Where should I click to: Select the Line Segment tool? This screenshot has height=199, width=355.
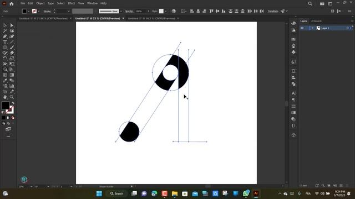coord(12,42)
